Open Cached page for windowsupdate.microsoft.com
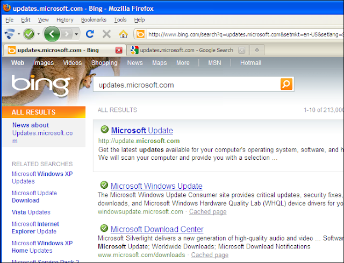The height and width of the screenshot is (263, 344). (208, 211)
